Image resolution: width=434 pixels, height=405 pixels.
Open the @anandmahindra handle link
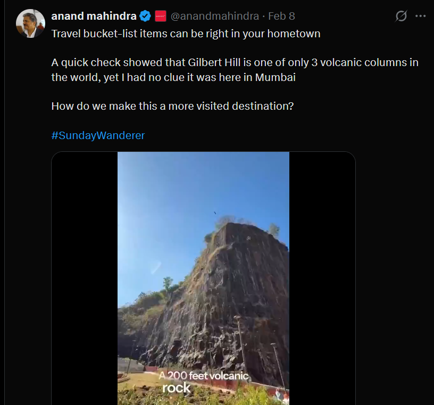215,16
